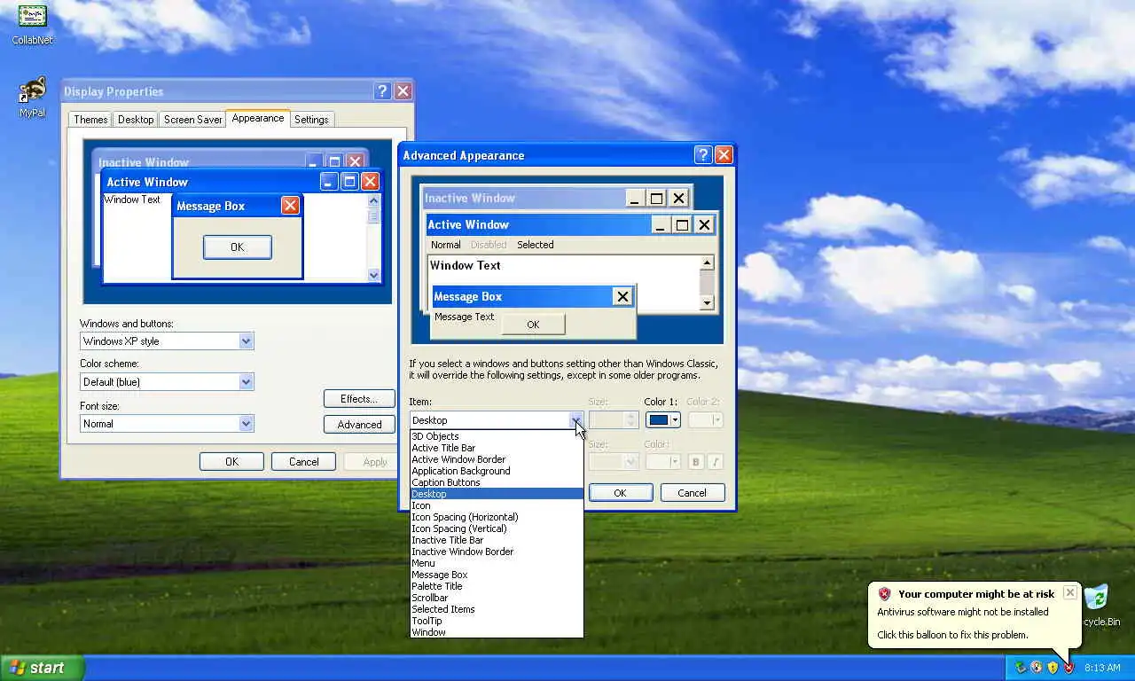Screen dimensions: 1135x681
Task: Select the MyPal desktop icon
Action: [x=33, y=97]
